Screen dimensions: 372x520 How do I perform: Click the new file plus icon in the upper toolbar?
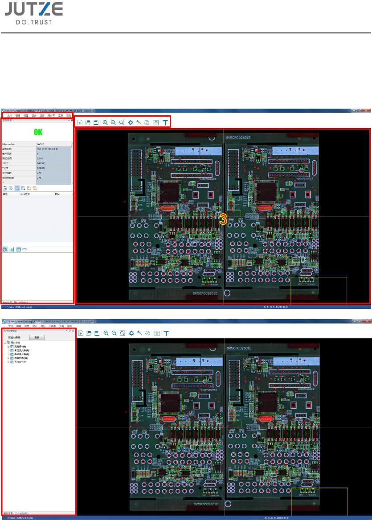click(80, 122)
